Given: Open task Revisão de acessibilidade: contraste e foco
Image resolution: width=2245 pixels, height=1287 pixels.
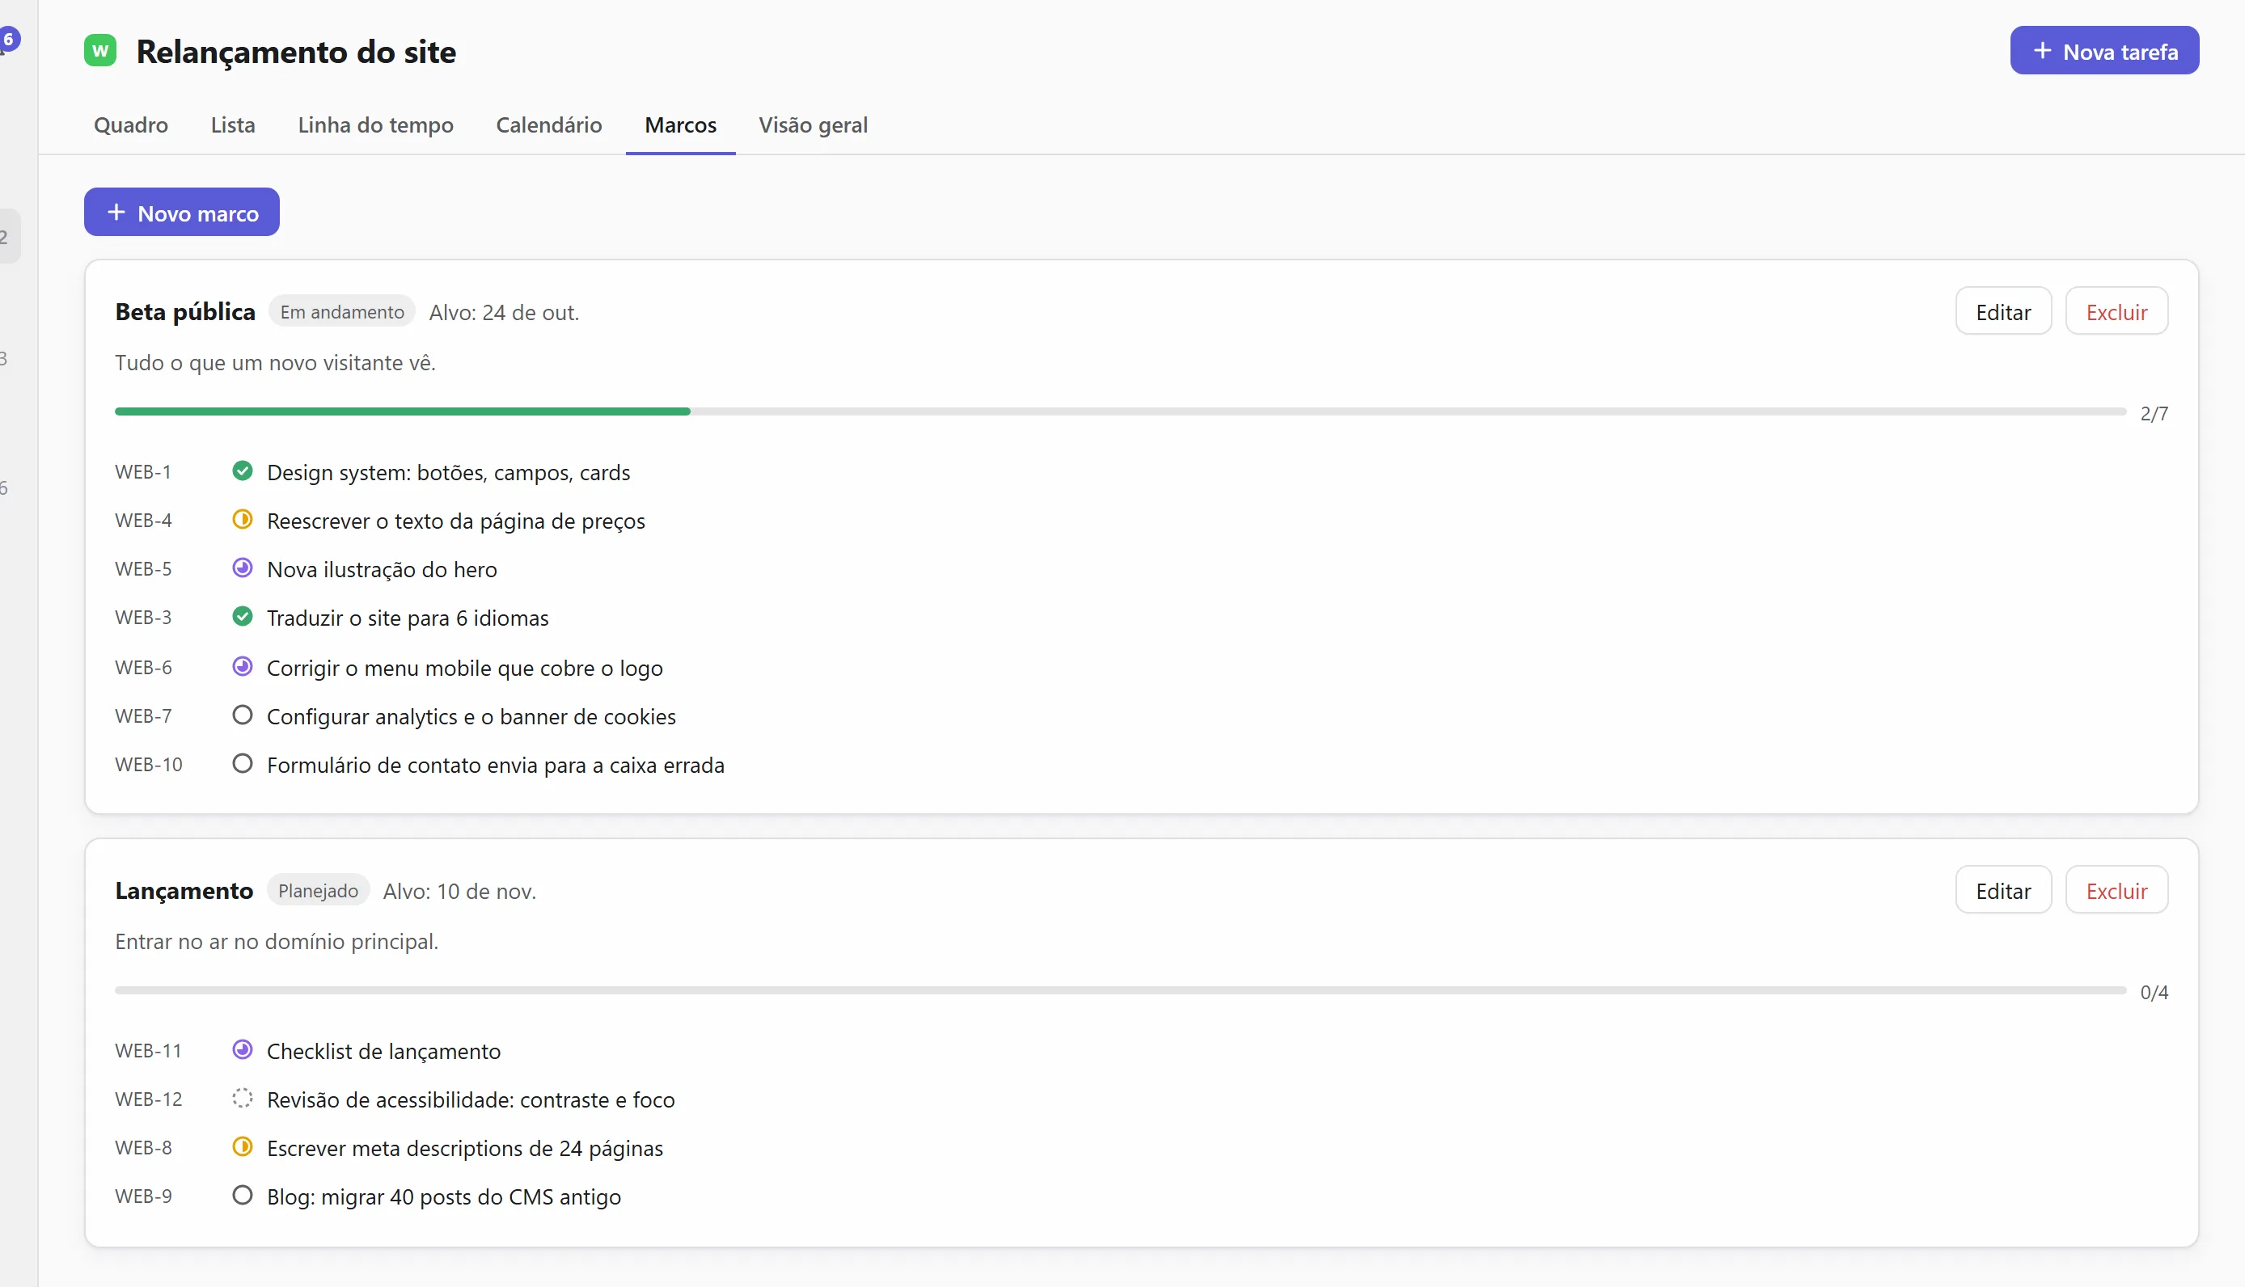Looking at the screenshot, I should [471, 1100].
